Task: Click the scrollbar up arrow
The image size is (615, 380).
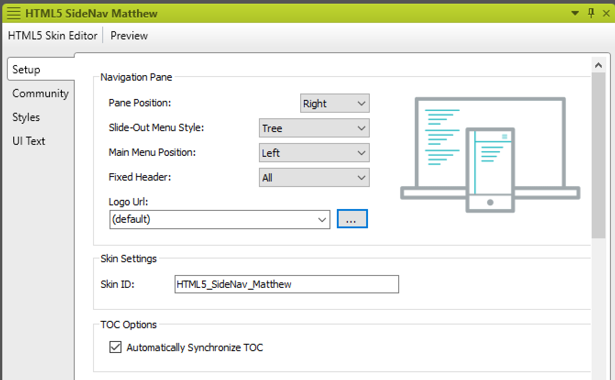Action: [599, 64]
